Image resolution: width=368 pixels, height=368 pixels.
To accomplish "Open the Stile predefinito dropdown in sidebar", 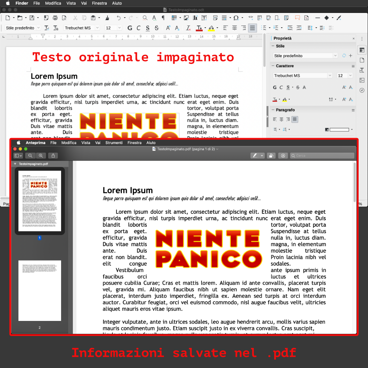I will coord(335,56).
